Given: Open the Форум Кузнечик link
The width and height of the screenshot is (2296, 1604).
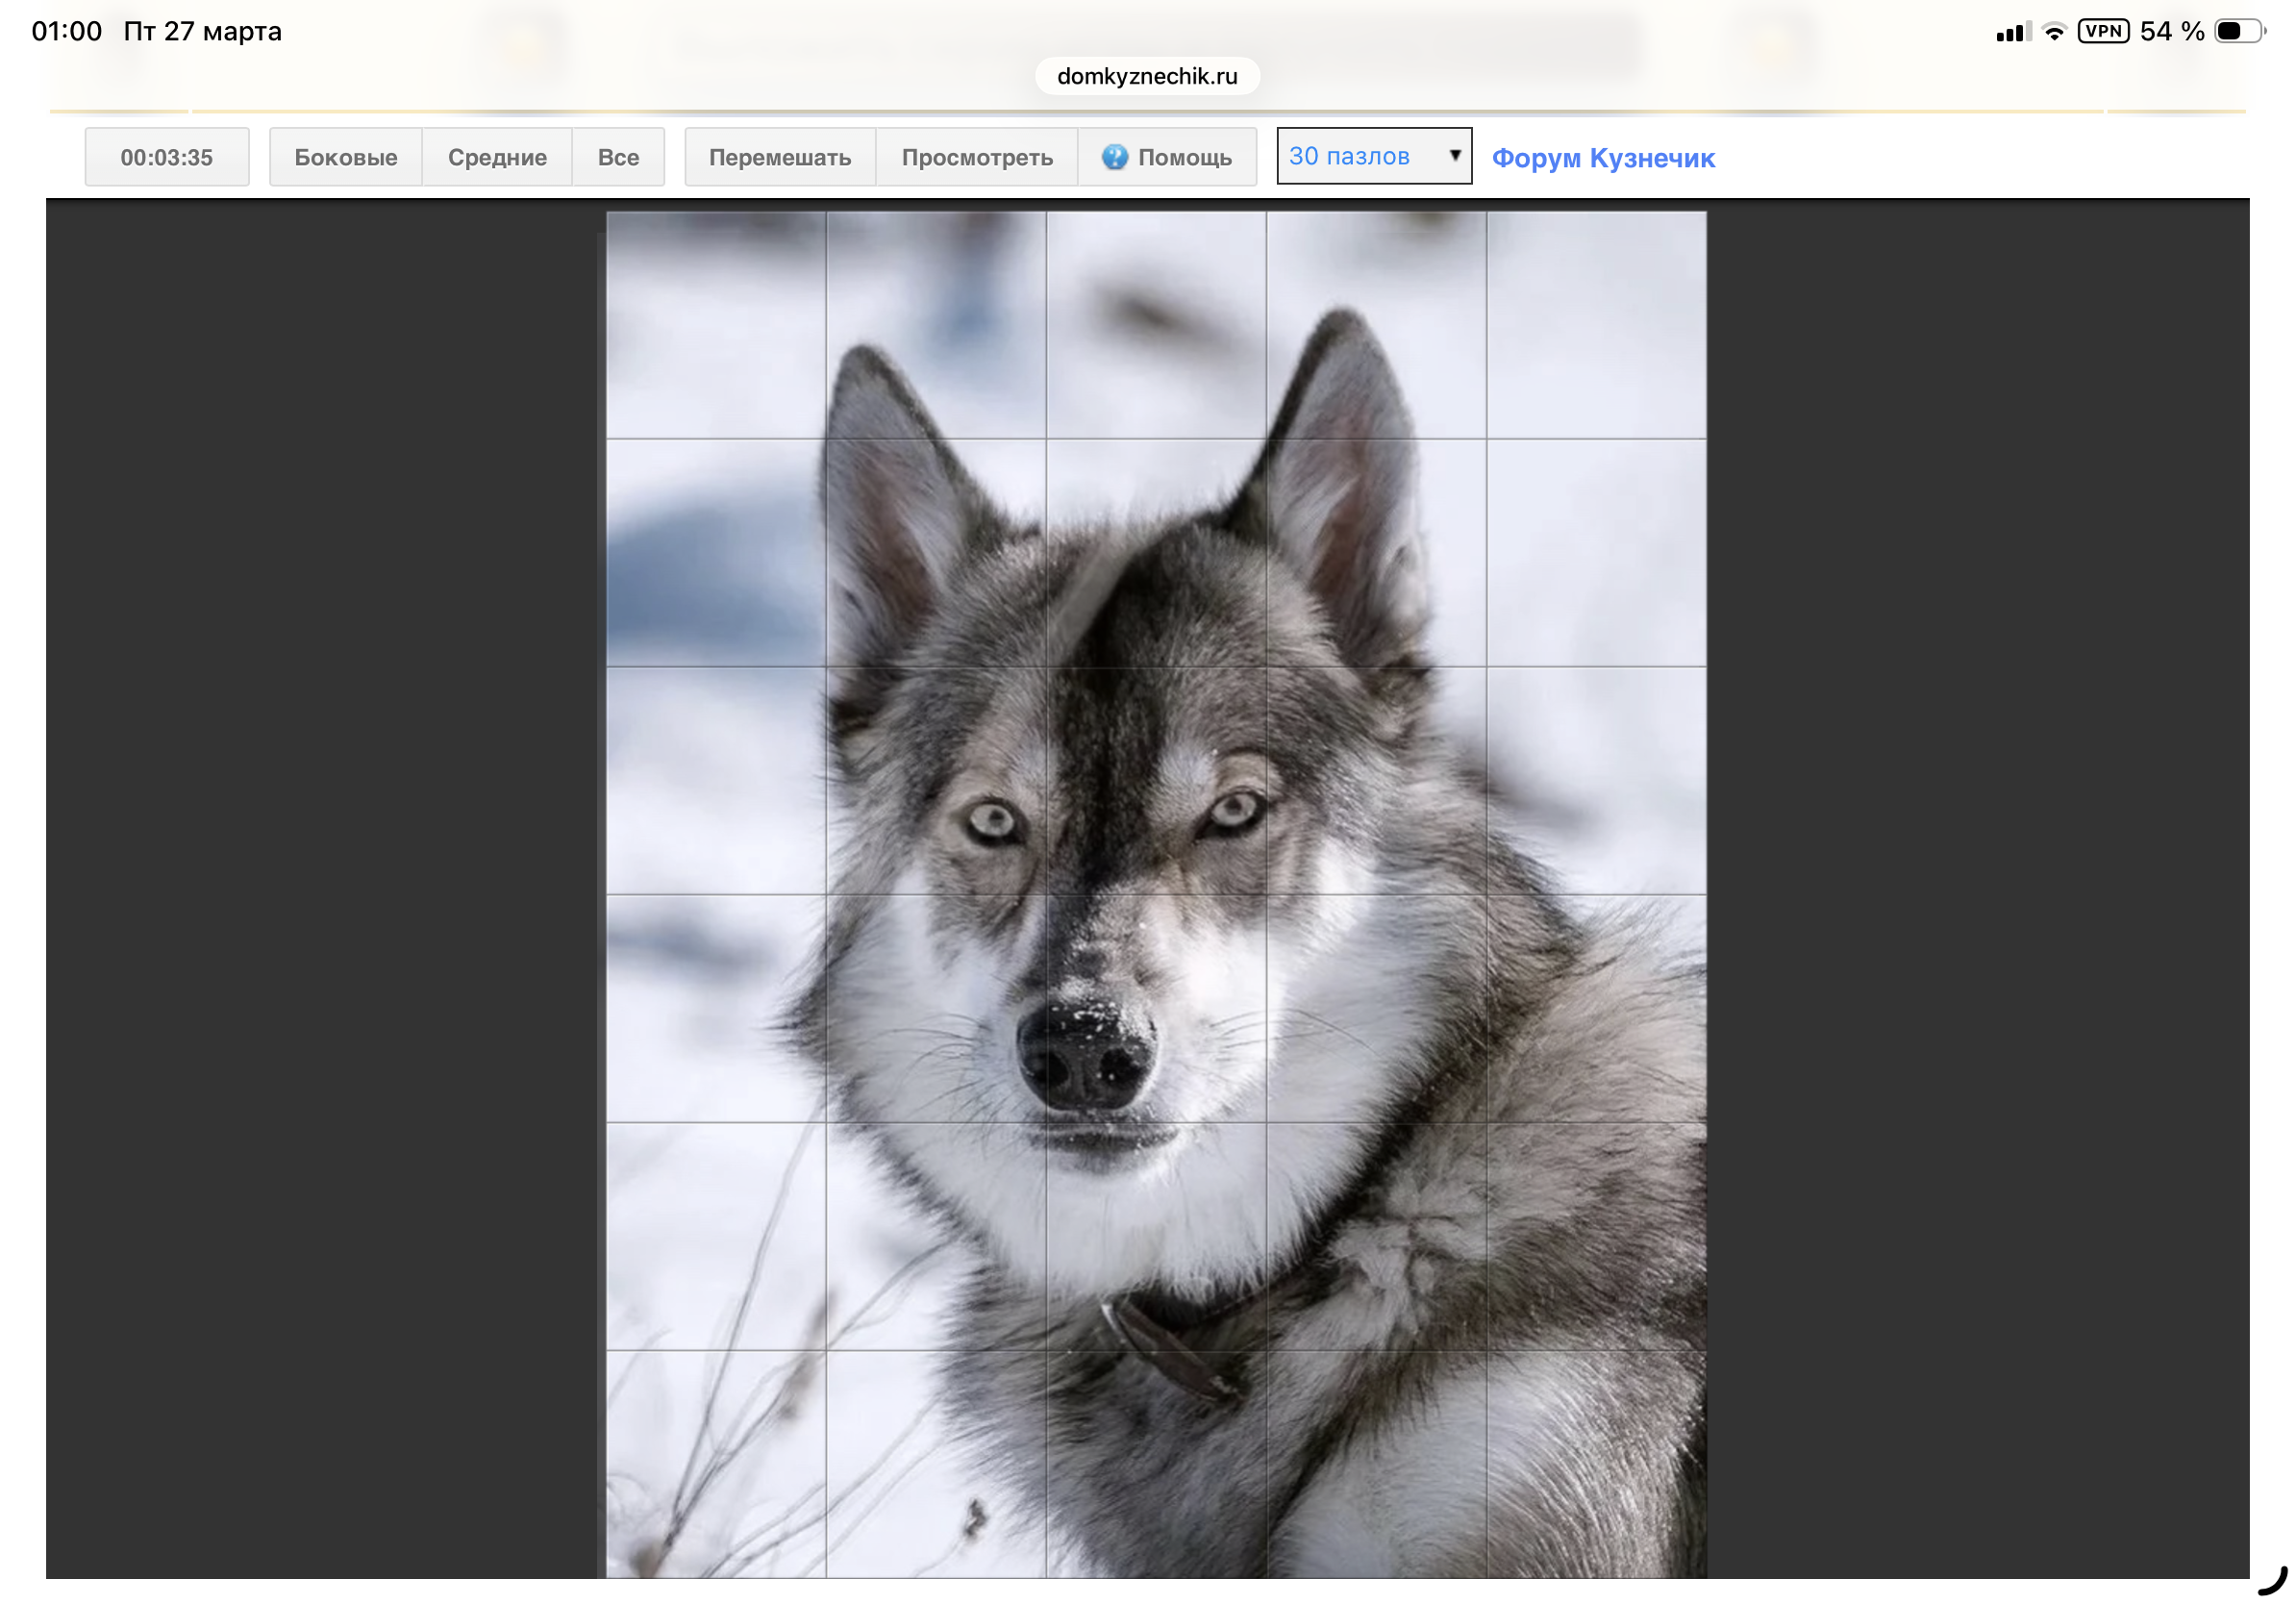Looking at the screenshot, I should [x=1603, y=158].
